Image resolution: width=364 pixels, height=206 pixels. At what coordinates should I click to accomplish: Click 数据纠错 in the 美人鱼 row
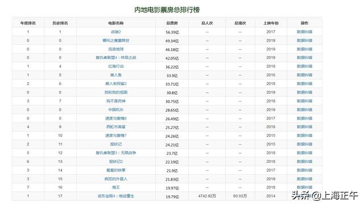304,75
